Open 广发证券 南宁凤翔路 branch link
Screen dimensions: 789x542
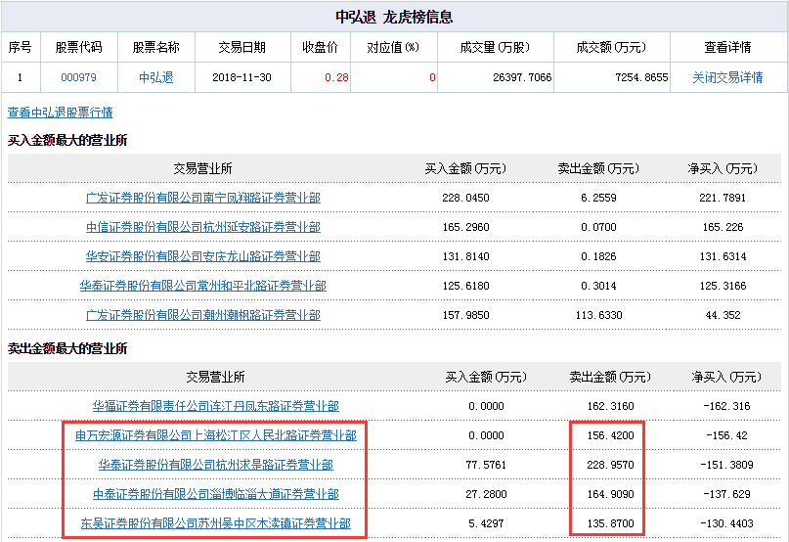pyautogui.click(x=202, y=198)
